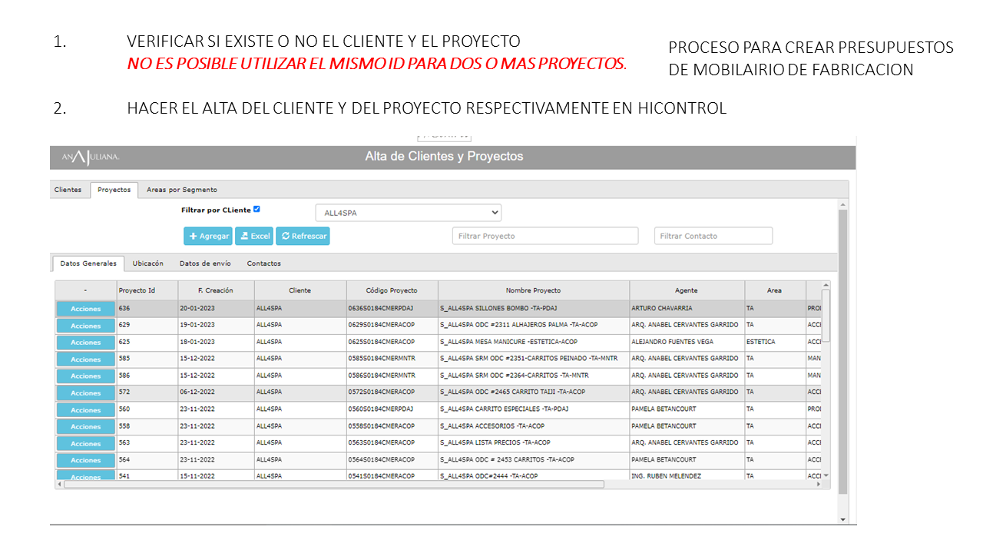Screen dimensions: 983x553
Task: Open Acciones for project 625
Action: point(86,343)
